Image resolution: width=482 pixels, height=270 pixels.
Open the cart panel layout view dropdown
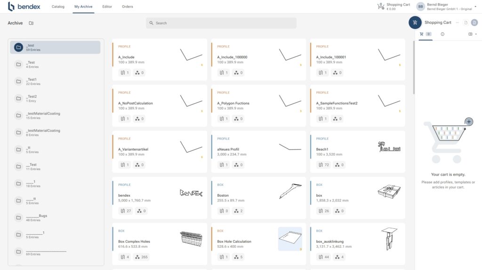(x=472, y=34)
